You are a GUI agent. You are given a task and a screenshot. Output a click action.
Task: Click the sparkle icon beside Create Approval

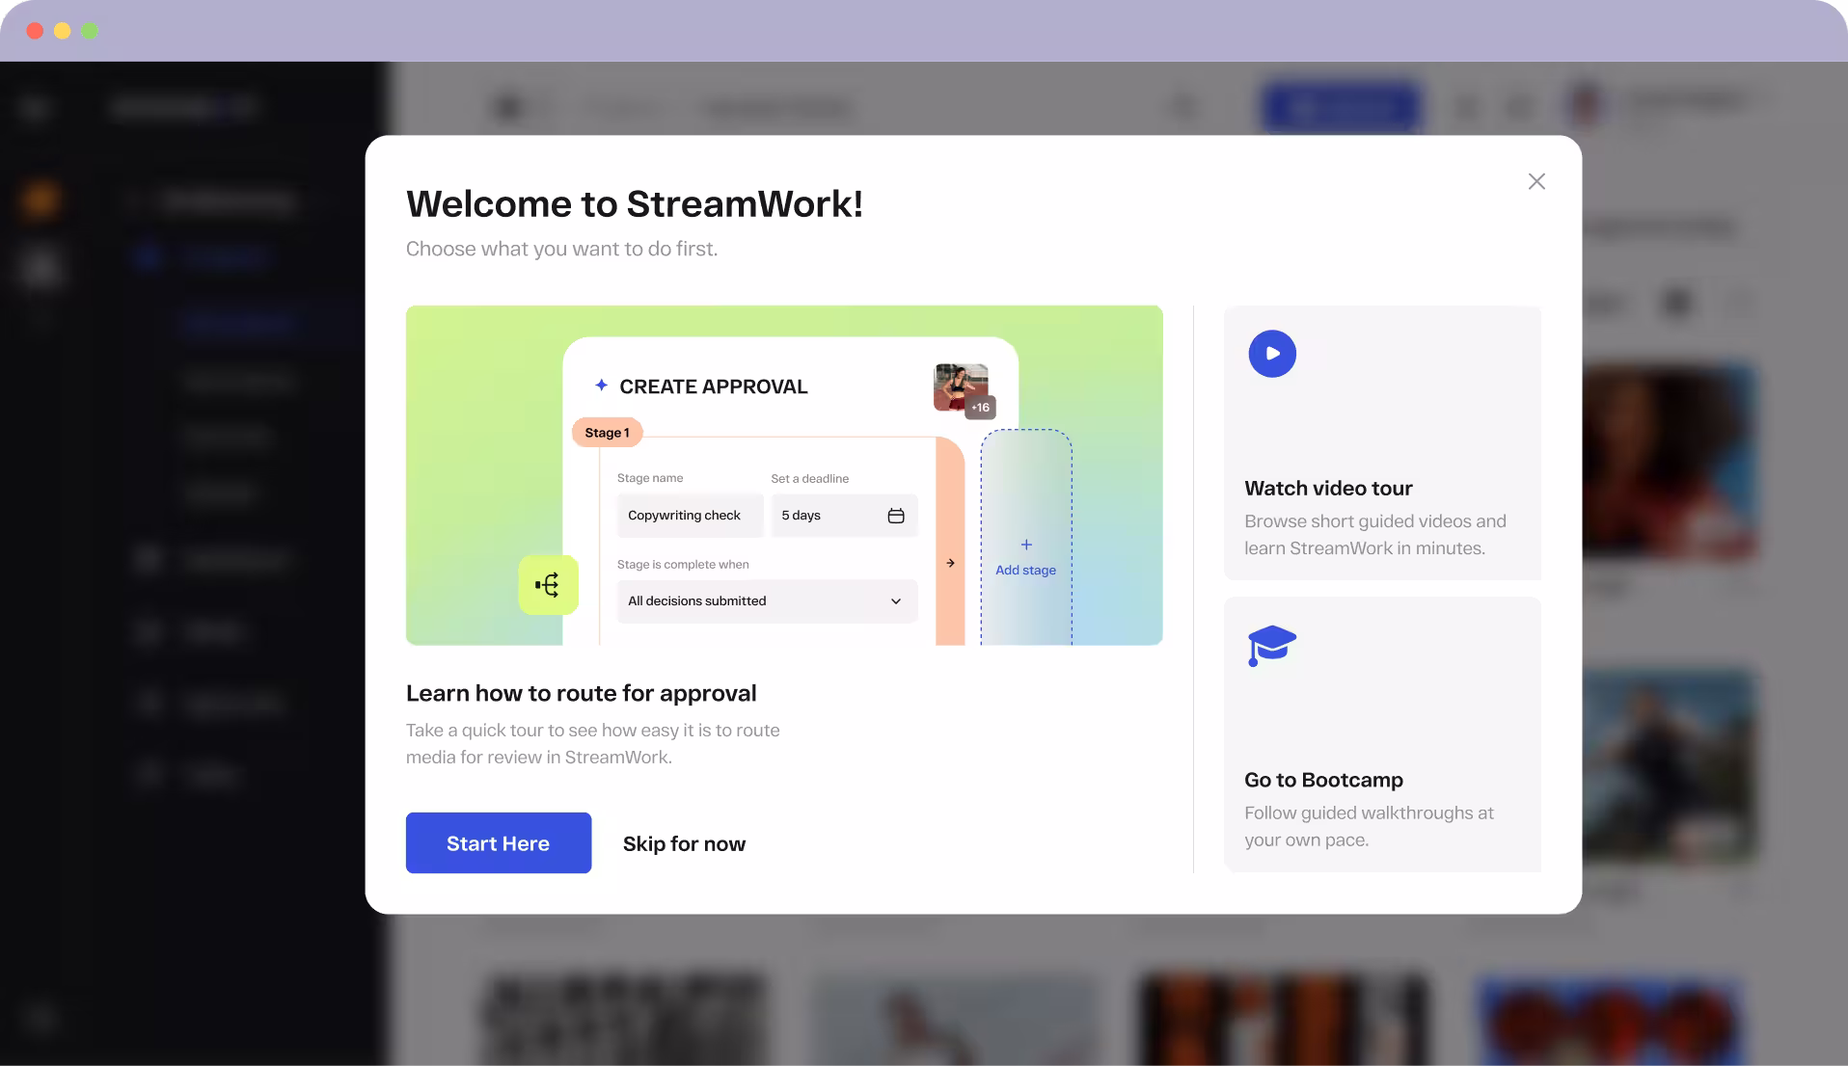pyautogui.click(x=601, y=386)
